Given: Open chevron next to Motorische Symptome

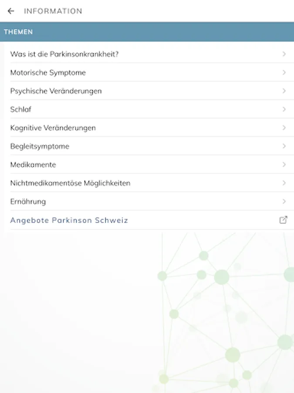Looking at the screenshot, I should (x=284, y=72).
